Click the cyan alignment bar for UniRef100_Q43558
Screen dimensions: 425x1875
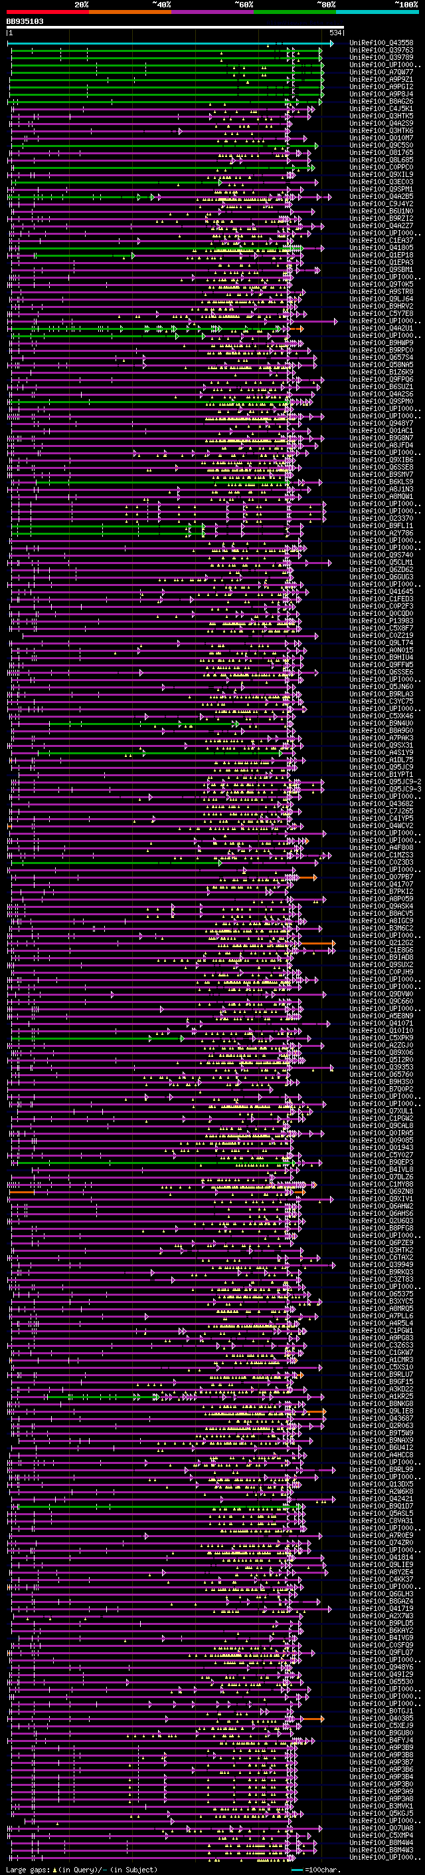(170, 44)
